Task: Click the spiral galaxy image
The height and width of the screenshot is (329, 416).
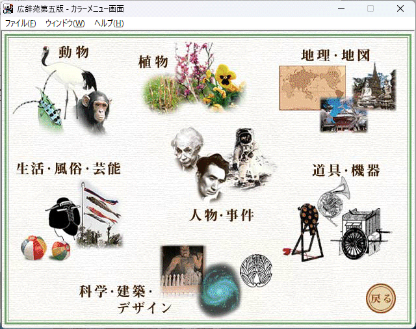Action: pyautogui.click(x=219, y=289)
